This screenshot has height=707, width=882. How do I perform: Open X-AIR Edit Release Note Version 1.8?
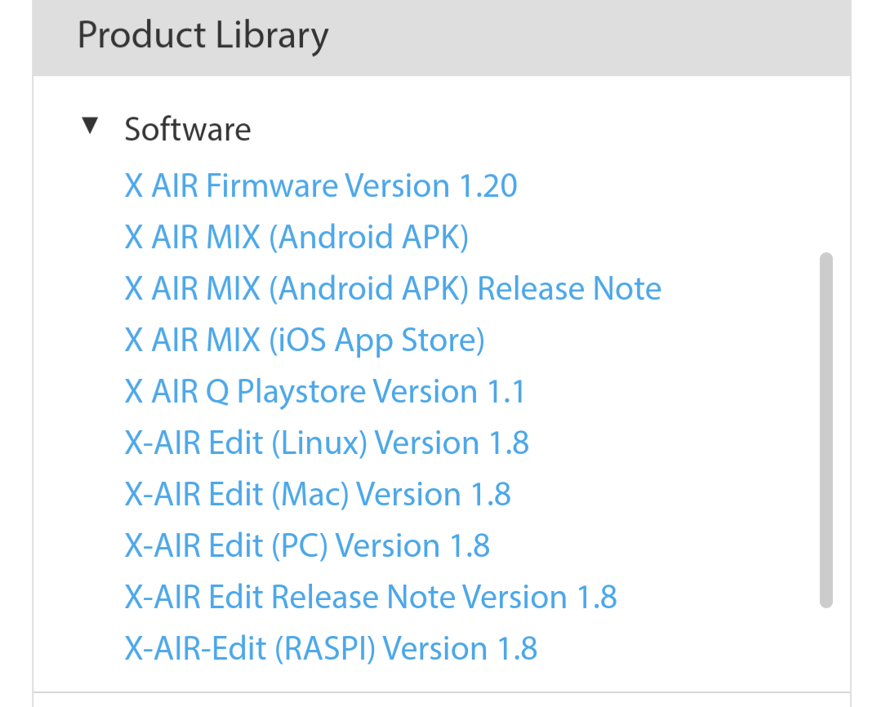point(371,598)
